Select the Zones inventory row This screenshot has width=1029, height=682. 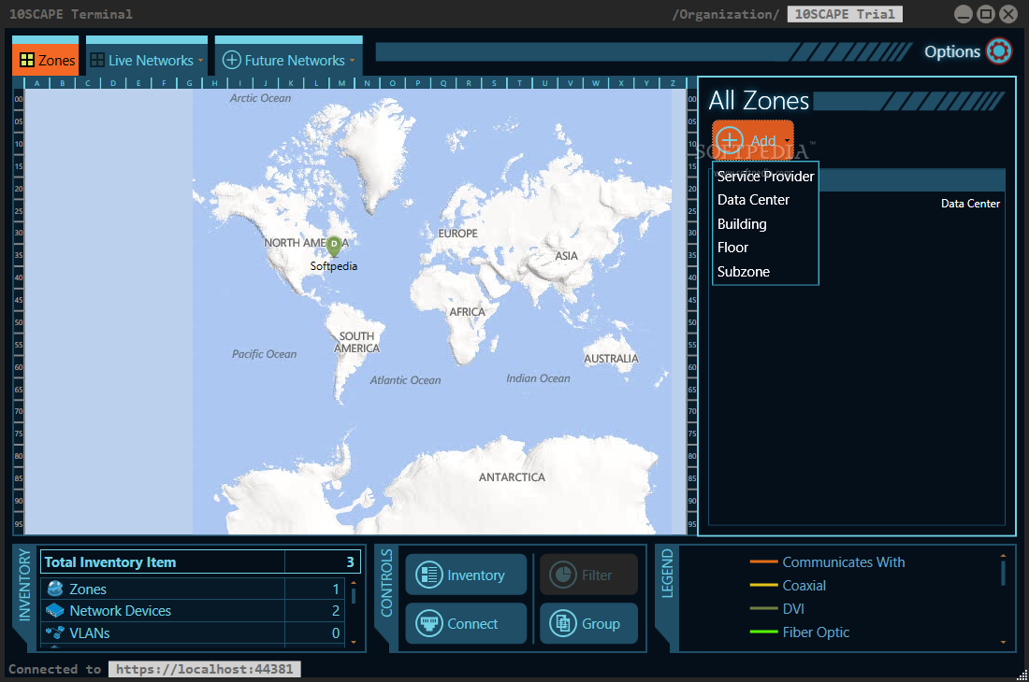click(193, 589)
